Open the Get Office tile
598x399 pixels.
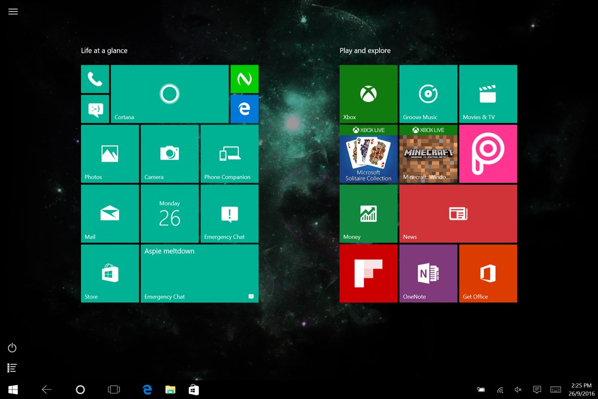tap(488, 273)
